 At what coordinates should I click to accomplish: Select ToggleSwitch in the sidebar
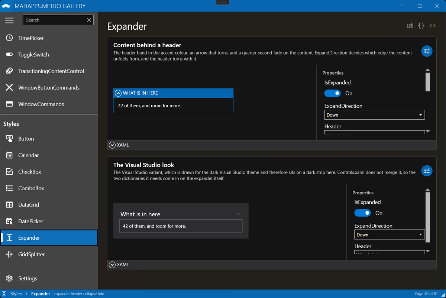pos(49,55)
